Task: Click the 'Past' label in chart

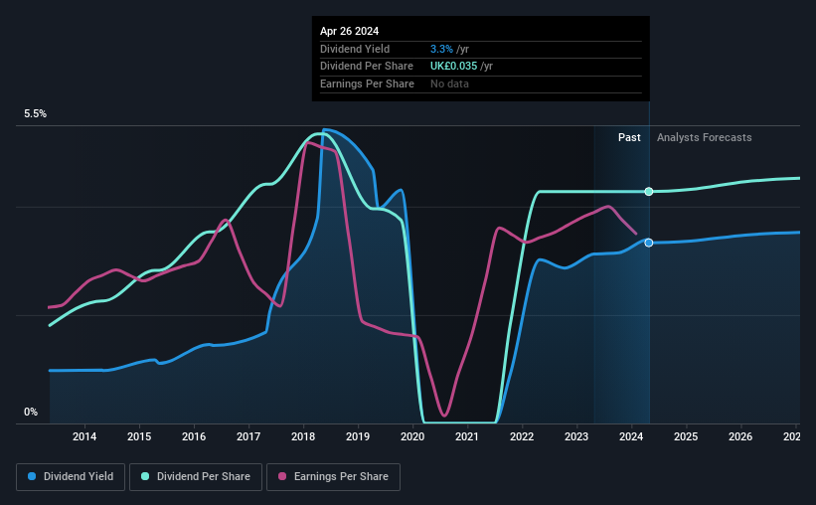Action: coord(629,137)
